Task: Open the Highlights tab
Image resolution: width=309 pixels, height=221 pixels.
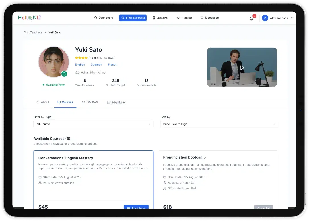Action: 116,103
